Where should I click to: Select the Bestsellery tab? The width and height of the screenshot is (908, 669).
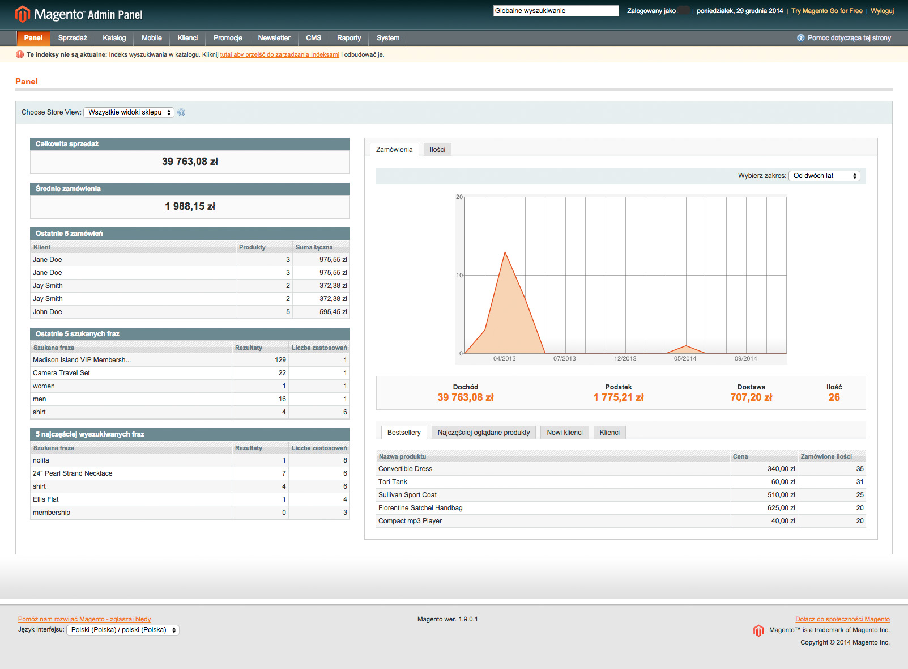pyautogui.click(x=404, y=433)
